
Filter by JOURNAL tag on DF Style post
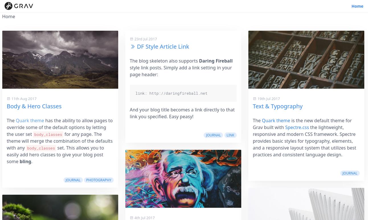pos(213,135)
